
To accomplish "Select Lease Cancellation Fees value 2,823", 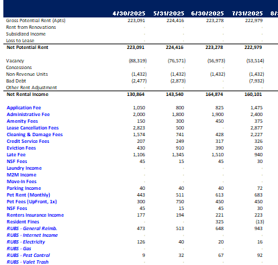I will coord(139,128).
